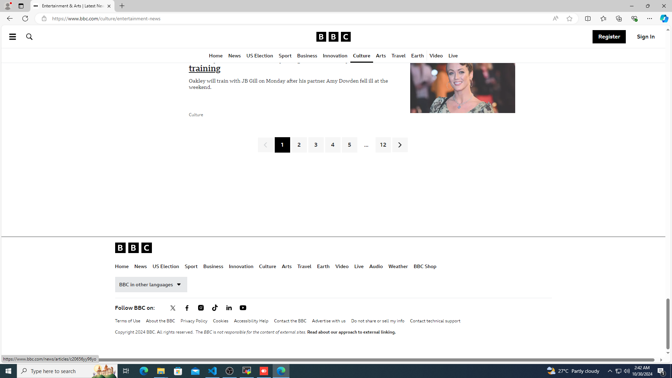The image size is (672, 378).
Task: Open BBC's LinkedIn social icon
Action: tap(229, 308)
